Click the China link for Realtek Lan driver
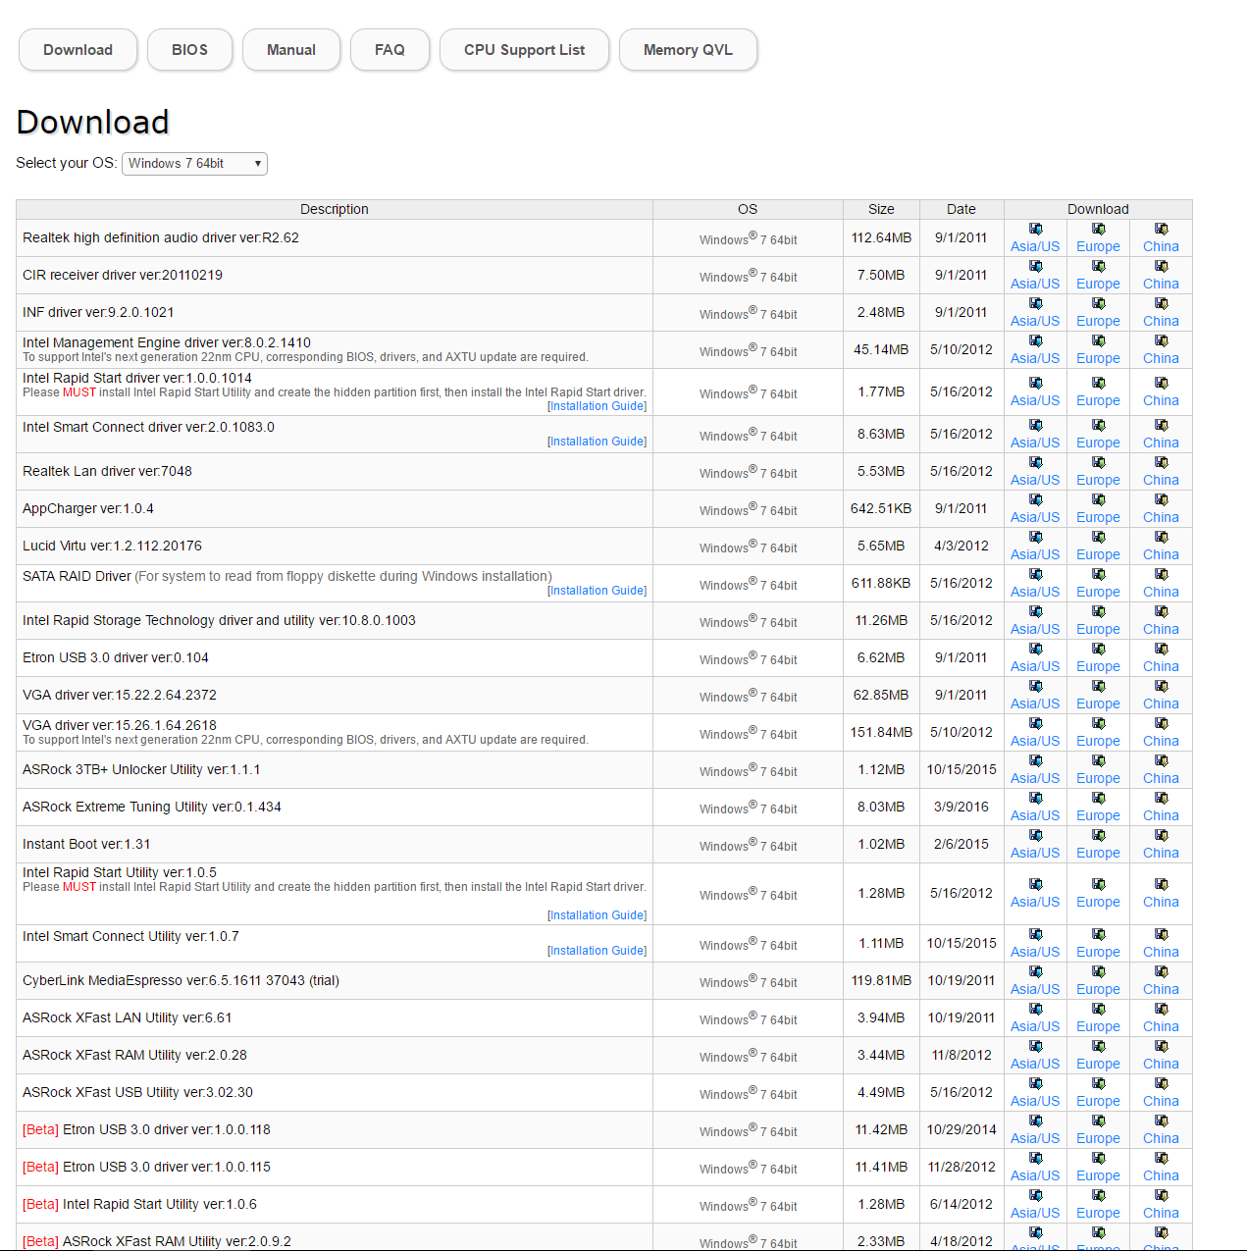The width and height of the screenshot is (1247, 1251). pos(1161,480)
